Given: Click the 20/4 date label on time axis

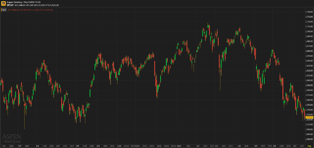Looking at the screenshot, I should point(11,146).
